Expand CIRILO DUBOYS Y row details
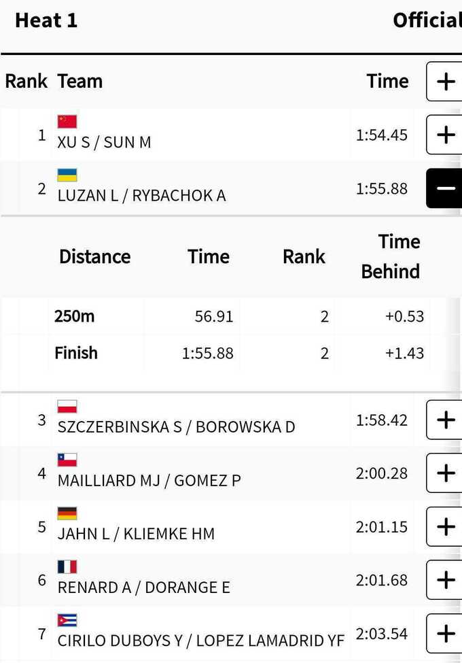 coord(445,633)
